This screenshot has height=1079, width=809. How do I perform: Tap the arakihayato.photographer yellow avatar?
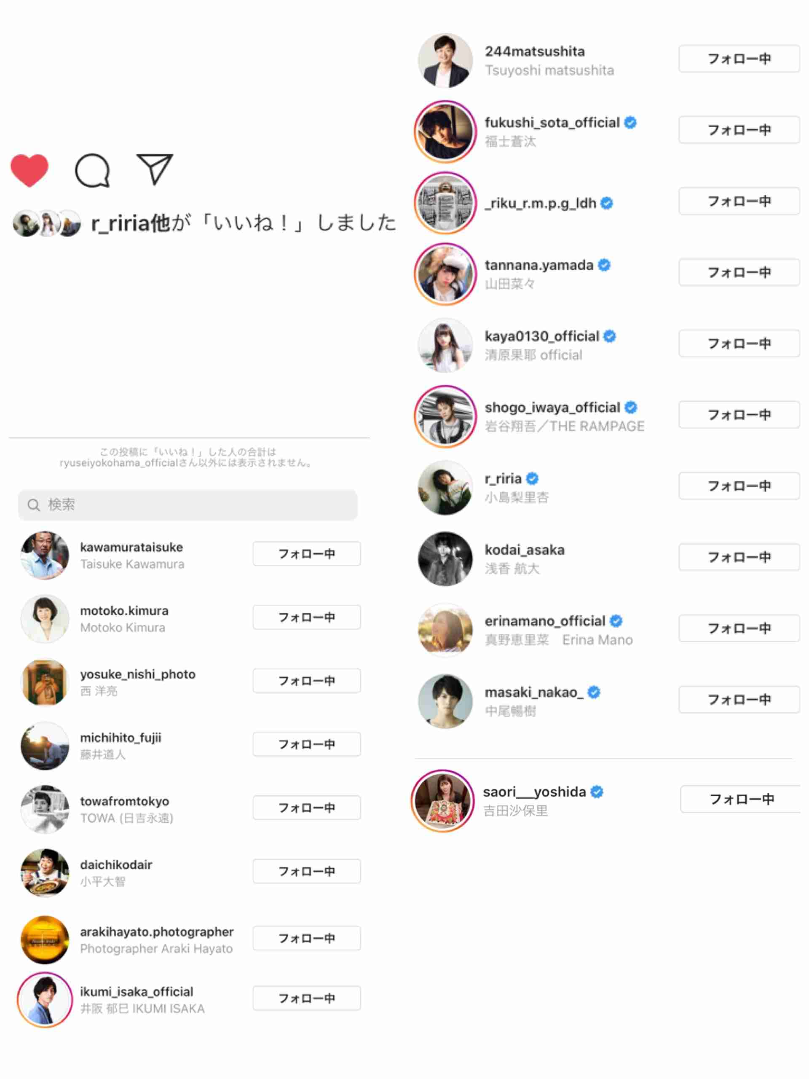[45, 940]
